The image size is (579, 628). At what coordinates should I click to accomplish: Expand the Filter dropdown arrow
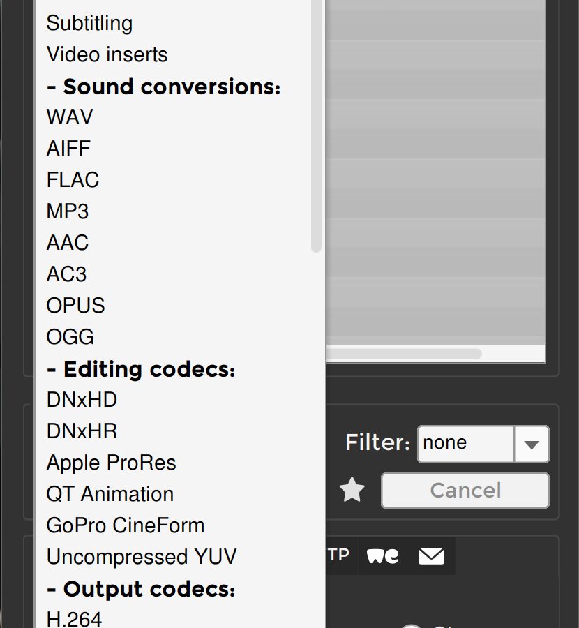click(532, 444)
